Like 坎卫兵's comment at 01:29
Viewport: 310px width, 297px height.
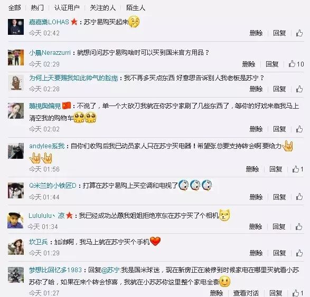coord(299,253)
